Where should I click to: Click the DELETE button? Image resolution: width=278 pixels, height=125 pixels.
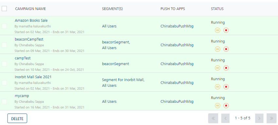pyautogui.click(x=17, y=118)
